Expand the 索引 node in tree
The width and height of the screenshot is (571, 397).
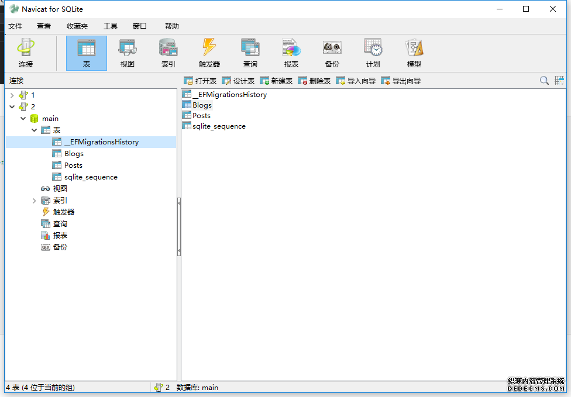[34, 201]
